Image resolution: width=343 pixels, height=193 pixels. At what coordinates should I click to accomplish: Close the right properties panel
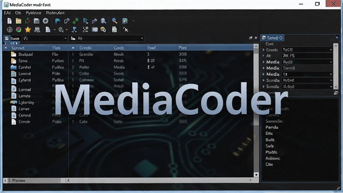click(x=337, y=37)
